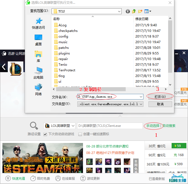The image size is (188, 184).
Task: Open news 08-28 部分北京节点维护通知
Action: [107, 146]
